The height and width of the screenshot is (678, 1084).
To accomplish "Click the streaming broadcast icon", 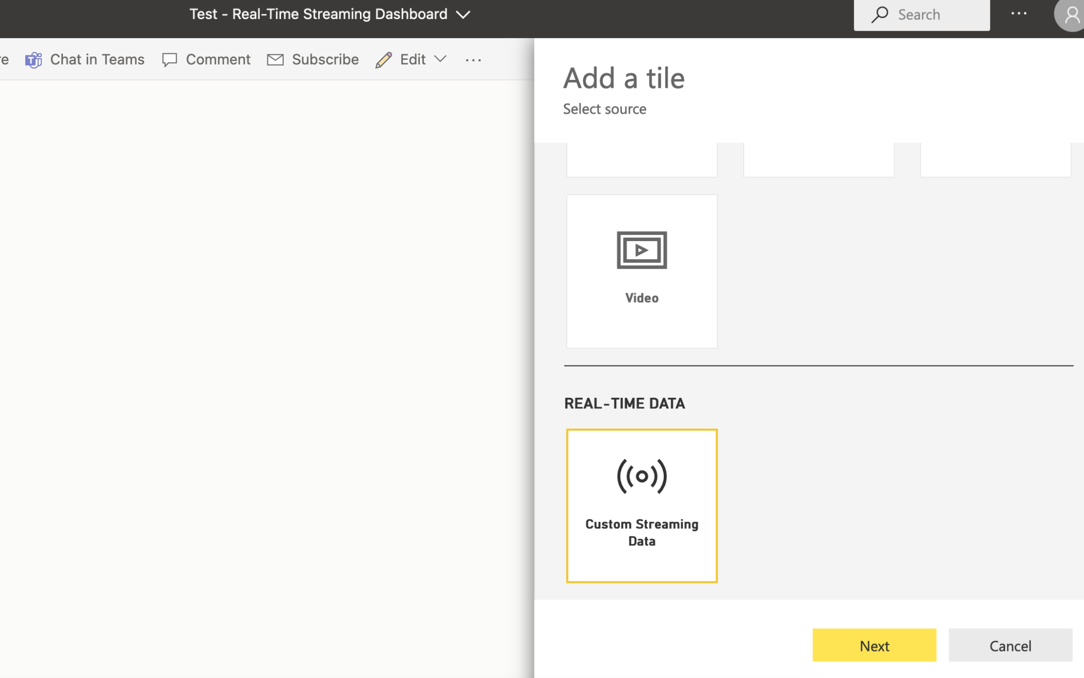I will click(x=641, y=475).
